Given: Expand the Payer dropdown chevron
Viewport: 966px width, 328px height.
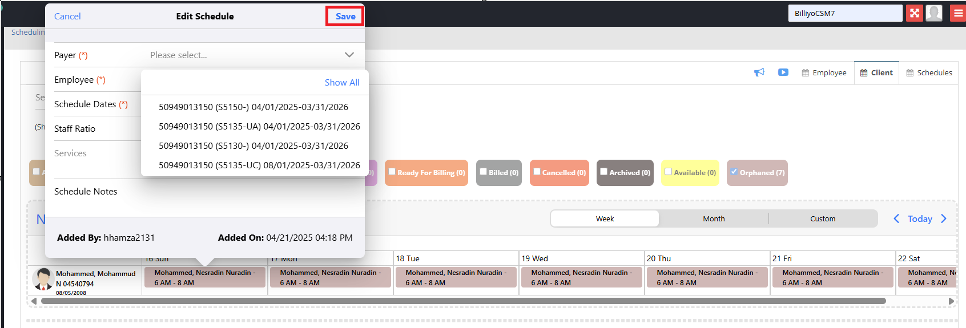Looking at the screenshot, I should tap(349, 55).
